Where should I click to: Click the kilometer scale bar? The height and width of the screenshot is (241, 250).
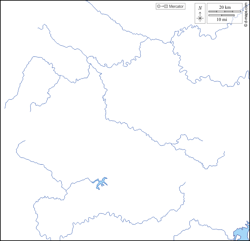(224, 11)
